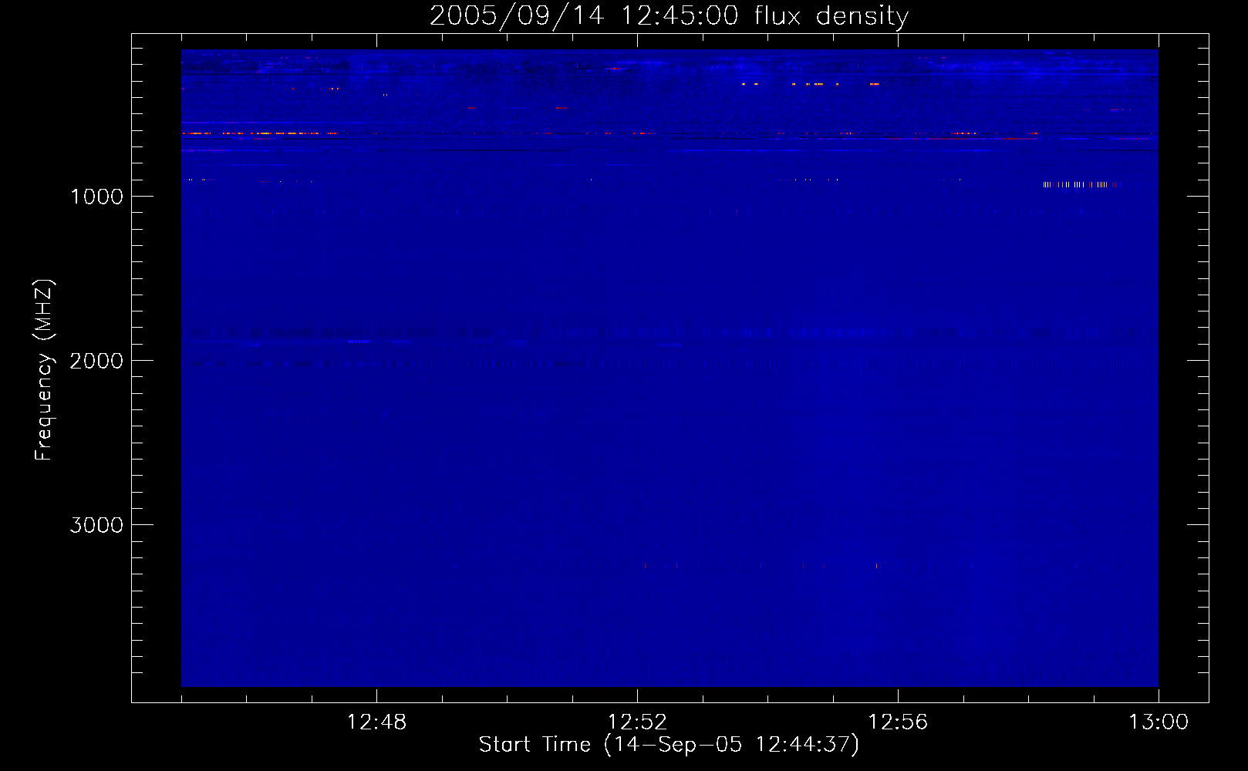Click the 13:00 time tick label
Screen dimensions: 1248x771
tap(1159, 722)
